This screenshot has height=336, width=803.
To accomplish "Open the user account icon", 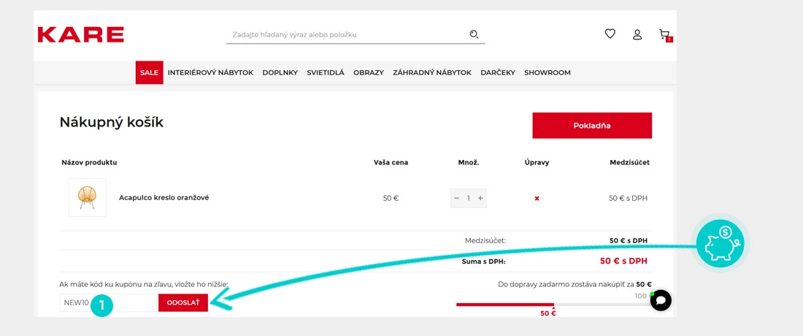I will 637,34.
